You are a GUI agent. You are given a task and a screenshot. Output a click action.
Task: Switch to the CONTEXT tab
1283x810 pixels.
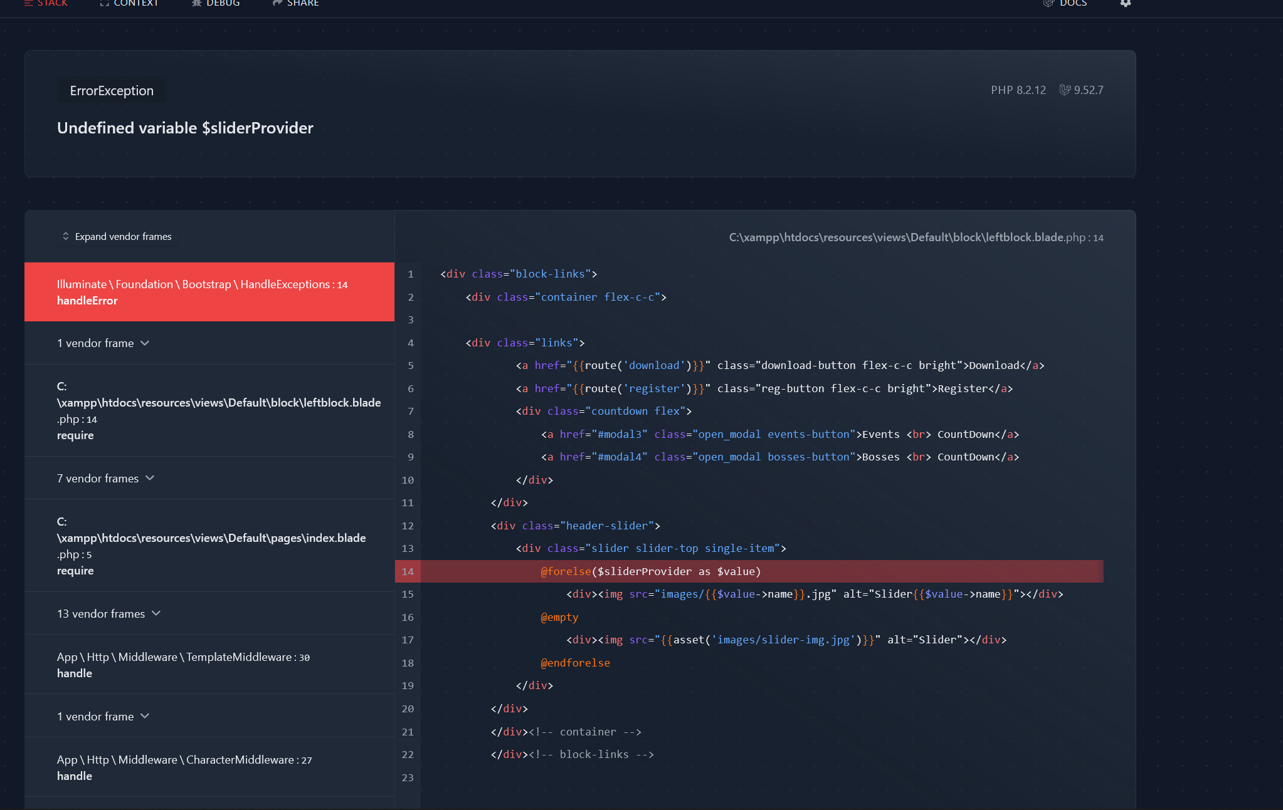pos(129,3)
